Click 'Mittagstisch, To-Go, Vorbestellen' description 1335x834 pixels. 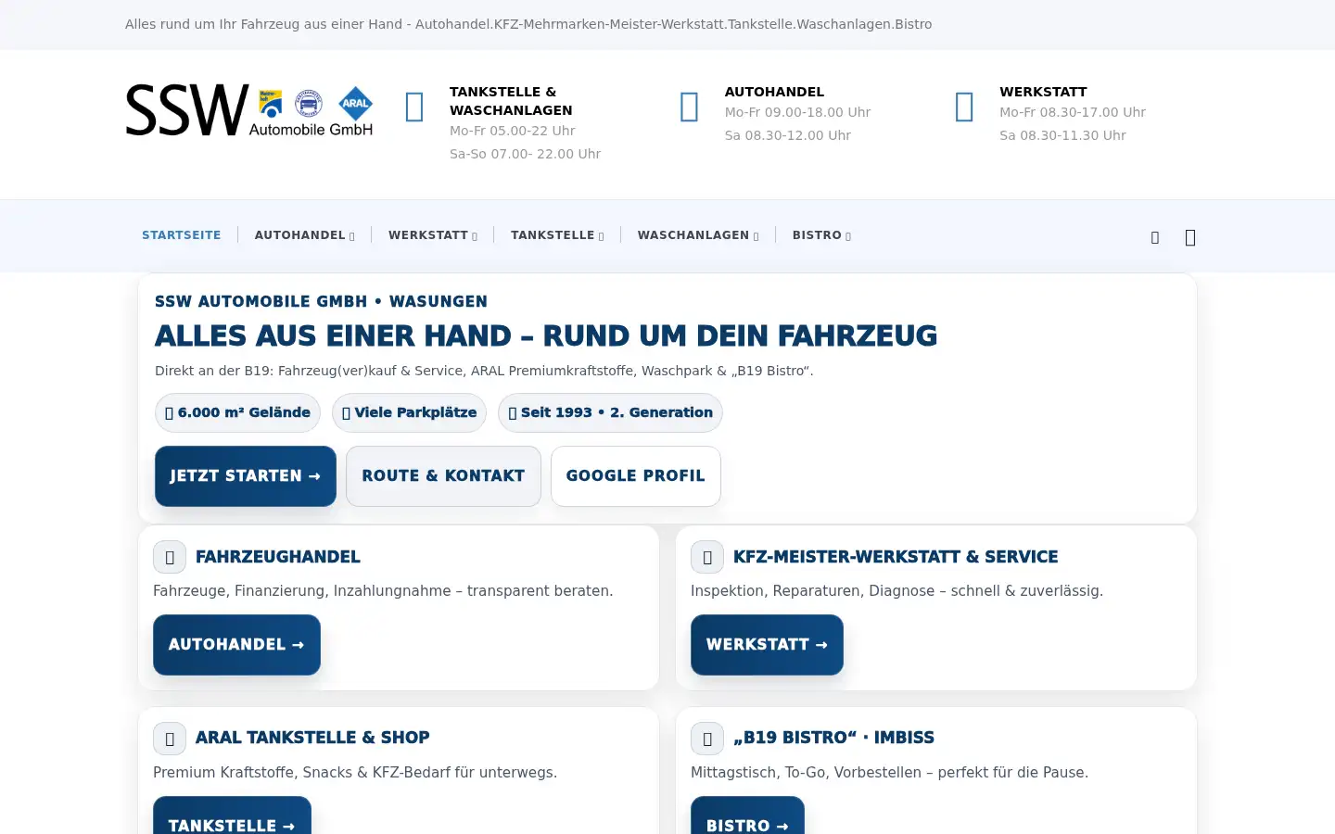coord(889,772)
